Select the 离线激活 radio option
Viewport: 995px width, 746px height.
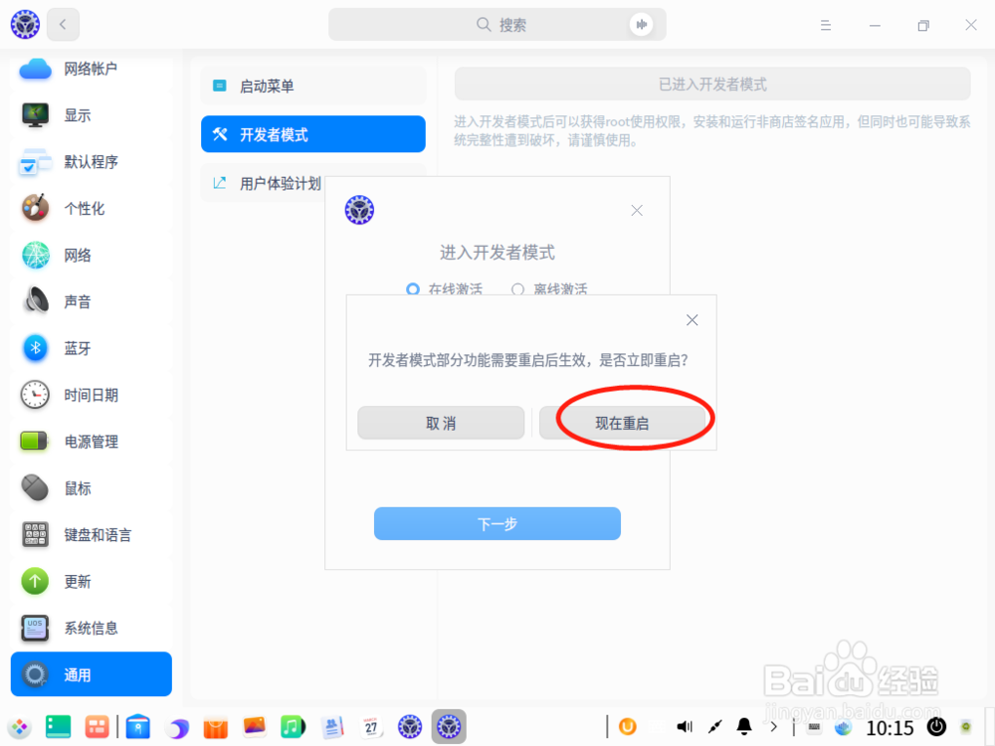pyautogui.click(x=517, y=289)
